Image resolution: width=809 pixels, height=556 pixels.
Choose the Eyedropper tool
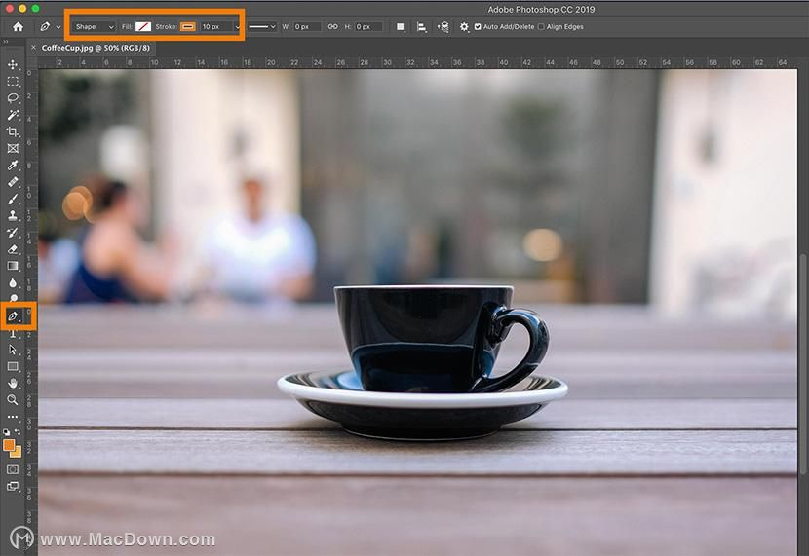coord(13,165)
